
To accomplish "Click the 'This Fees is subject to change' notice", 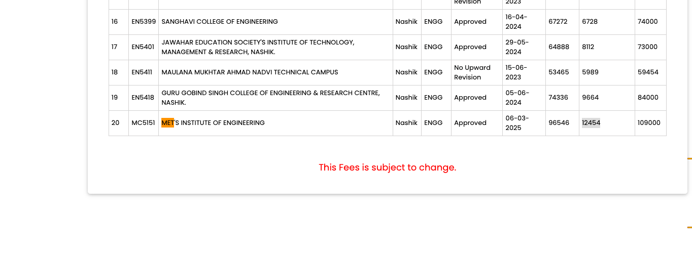I will pyautogui.click(x=388, y=167).
